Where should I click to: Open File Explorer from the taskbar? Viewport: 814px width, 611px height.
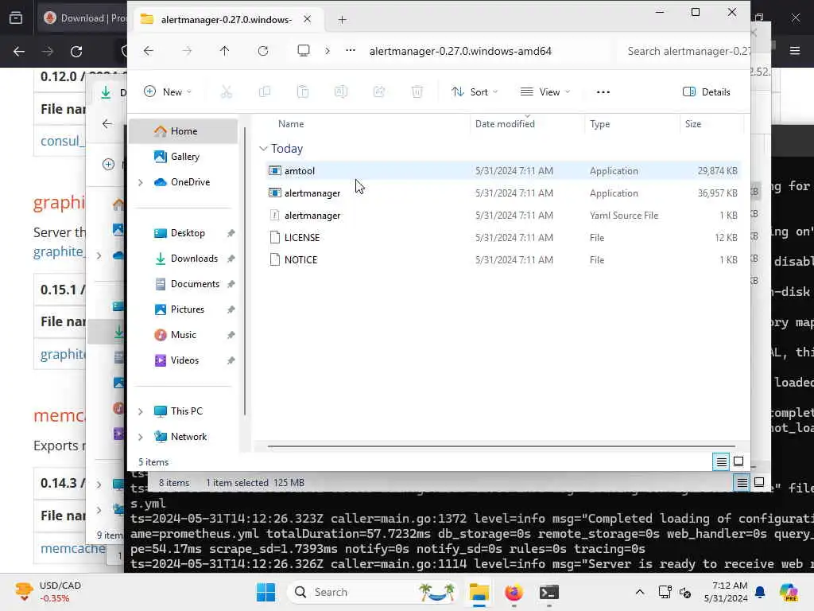click(x=479, y=592)
